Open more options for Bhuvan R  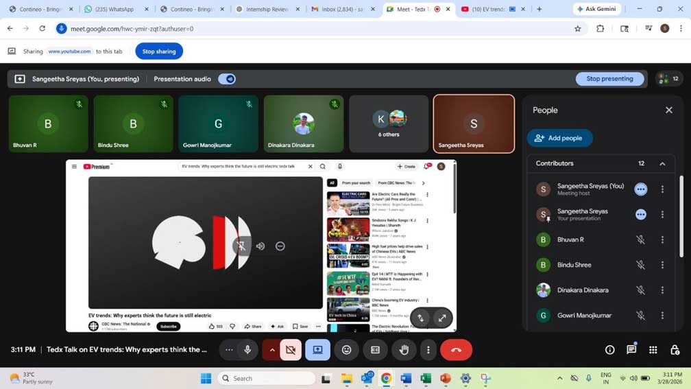662,240
